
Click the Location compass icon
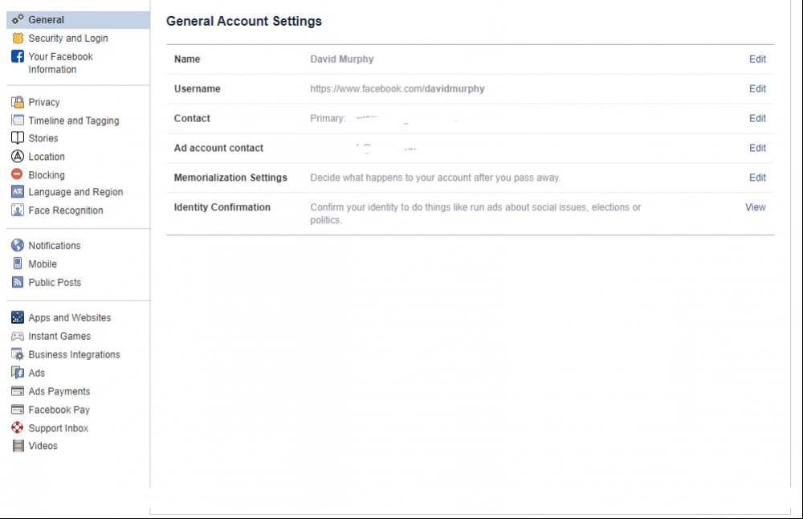(x=18, y=157)
